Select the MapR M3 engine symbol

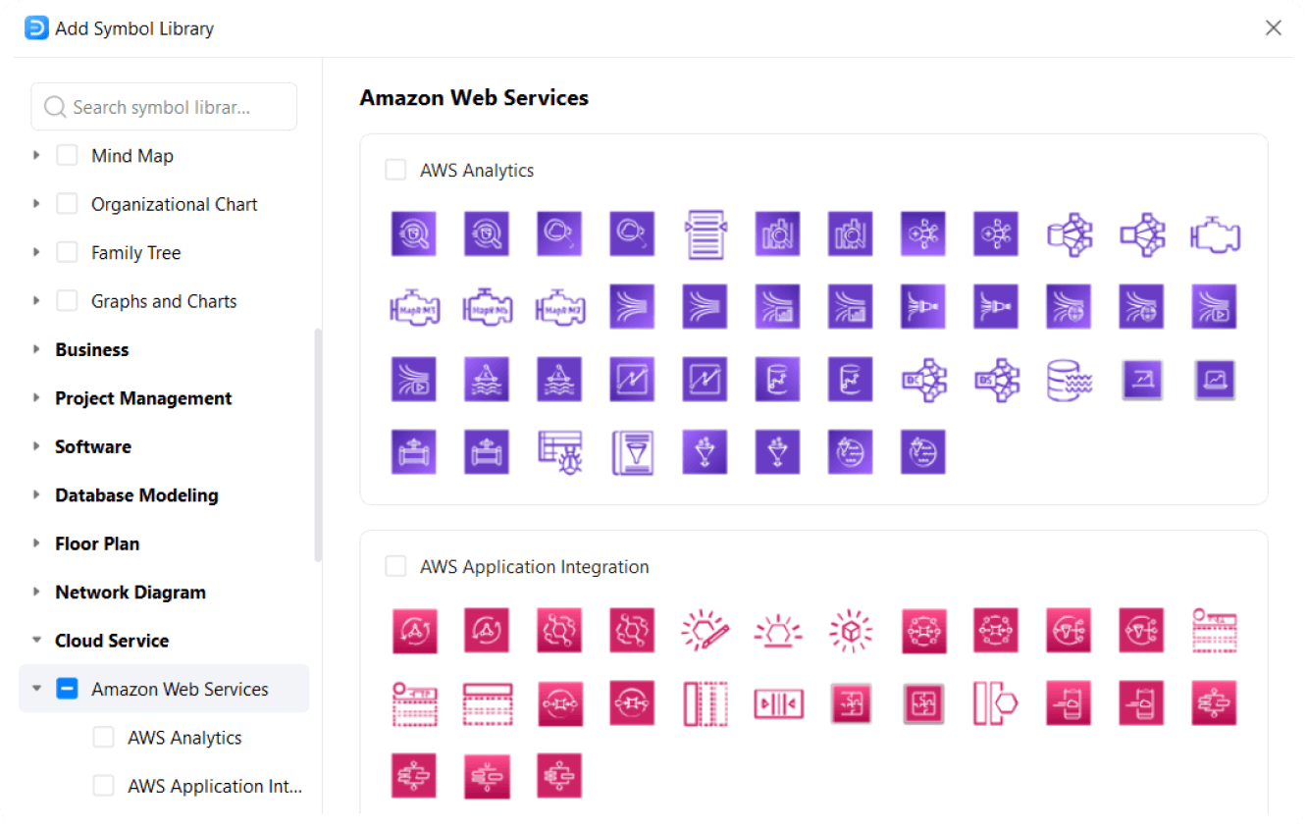[x=413, y=307]
